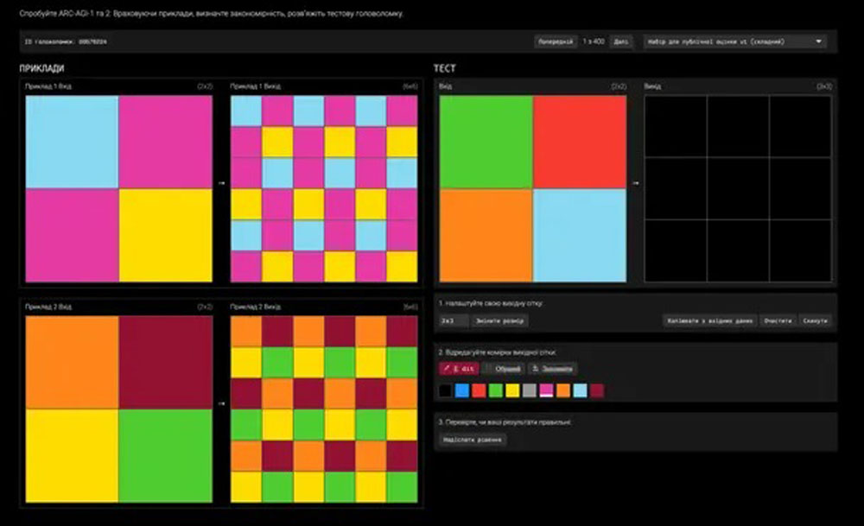Activate the Select (Обрати) tool
Viewport: 864px width, 526px height.
tap(505, 369)
